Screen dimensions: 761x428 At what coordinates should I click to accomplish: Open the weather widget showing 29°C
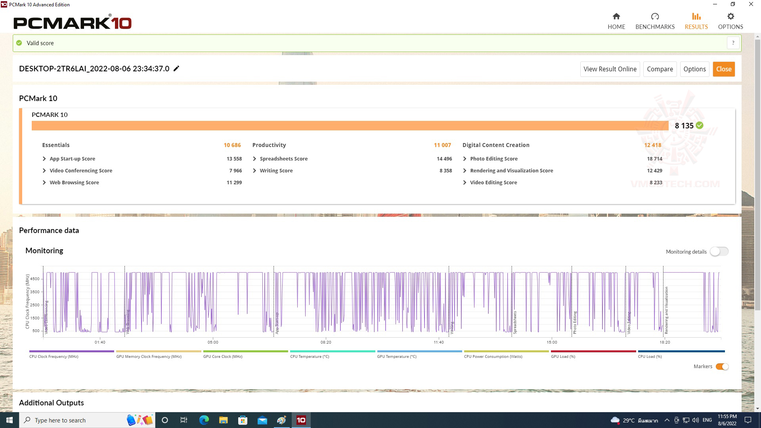tap(634, 420)
